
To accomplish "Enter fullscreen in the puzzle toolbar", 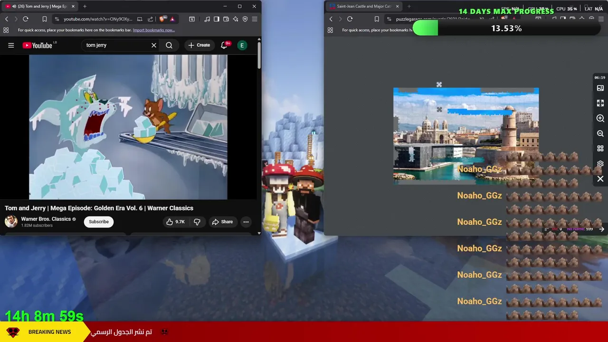I will click(600, 103).
